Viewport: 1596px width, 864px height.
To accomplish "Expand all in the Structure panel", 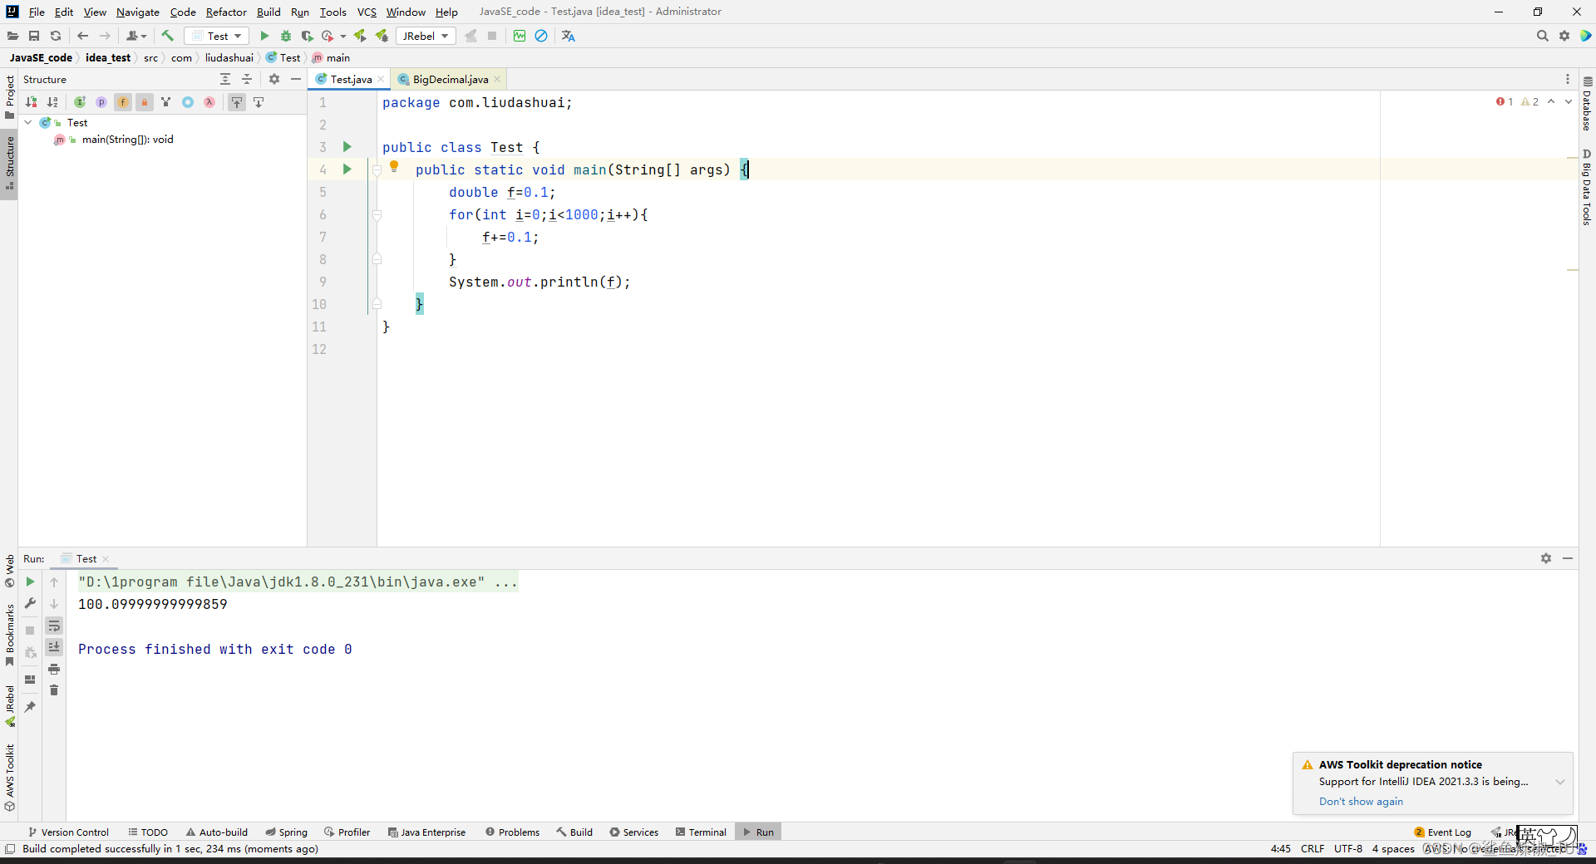I will pos(225,79).
